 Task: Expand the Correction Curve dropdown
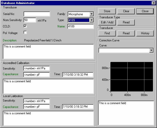pyautogui.click(x=151, y=51)
